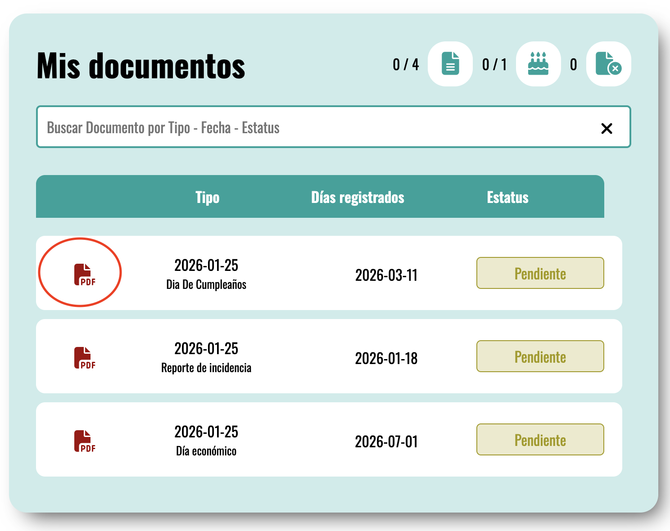Open the Día económico PDF icon

(x=85, y=441)
